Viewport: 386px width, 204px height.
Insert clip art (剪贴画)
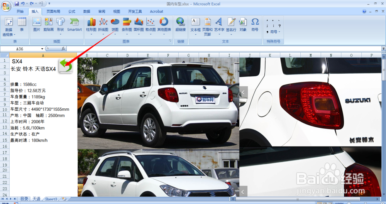(49, 25)
